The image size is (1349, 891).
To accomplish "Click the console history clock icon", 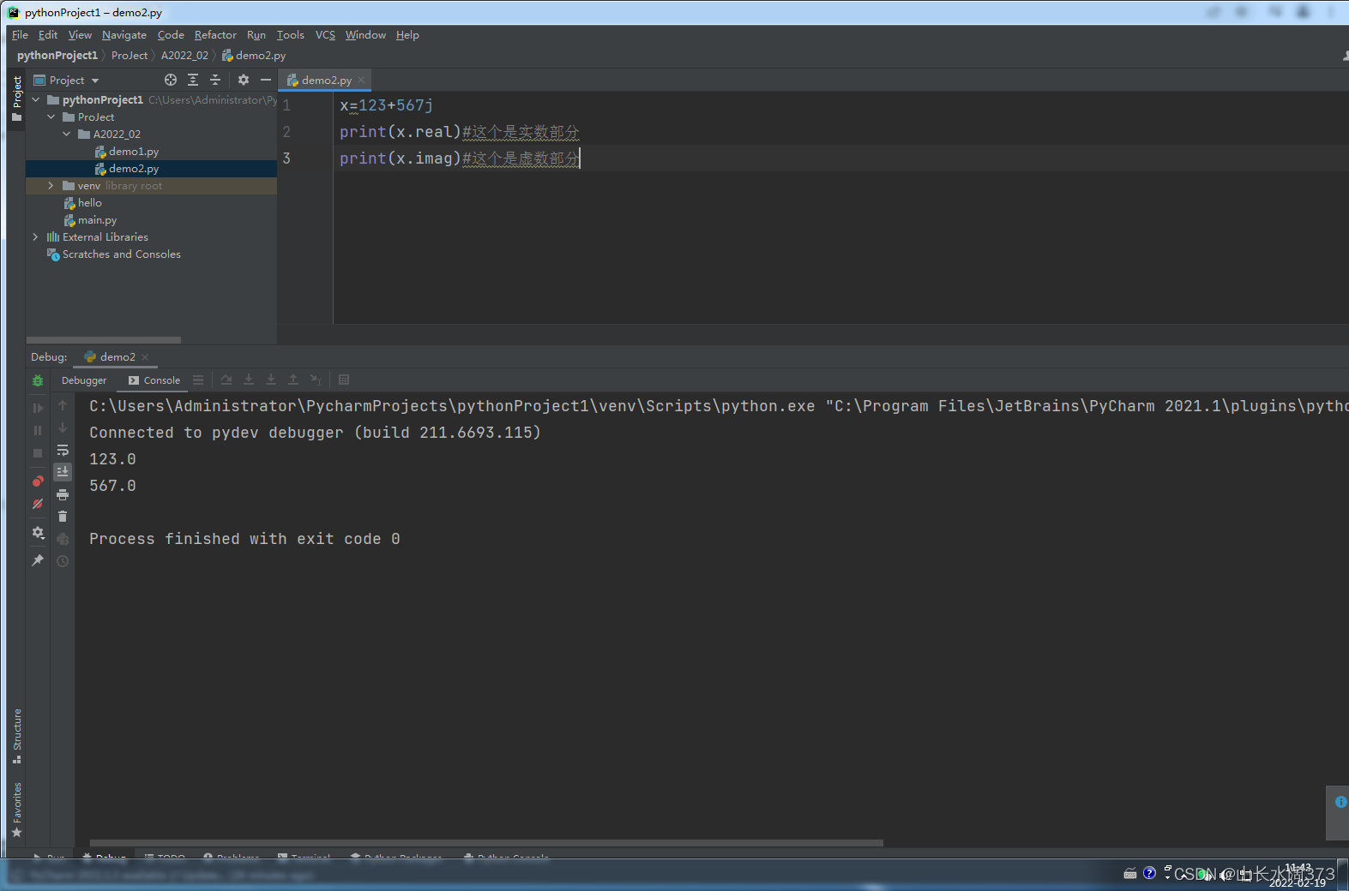I will click(x=63, y=561).
